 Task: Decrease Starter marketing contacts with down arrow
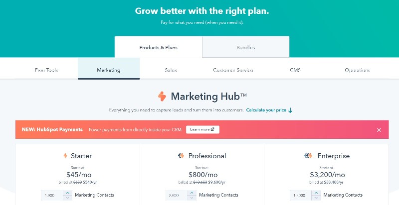click(x=67, y=198)
